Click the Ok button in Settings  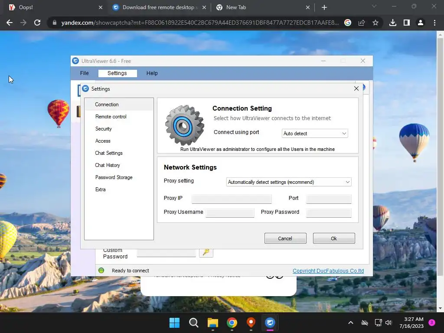pyautogui.click(x=334, y=238)
